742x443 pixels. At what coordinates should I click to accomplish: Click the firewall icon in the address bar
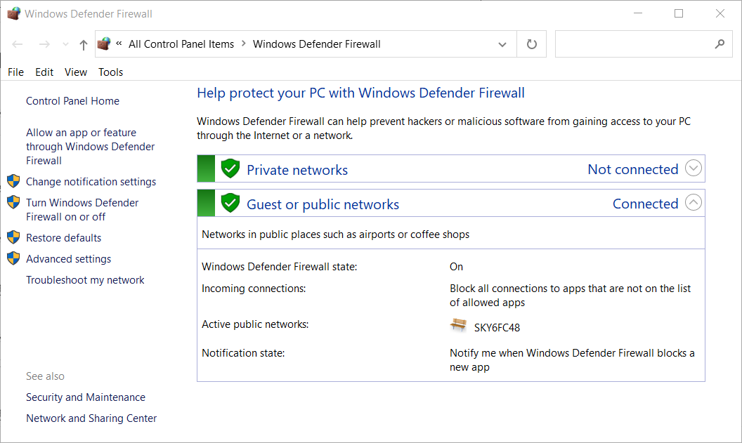(x=104, y=44)
